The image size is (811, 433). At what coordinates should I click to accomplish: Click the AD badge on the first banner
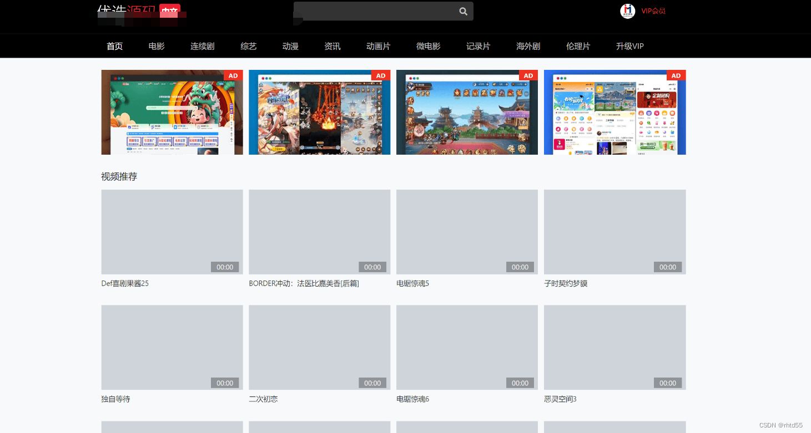pyautogui.click(x=233, y=75)
